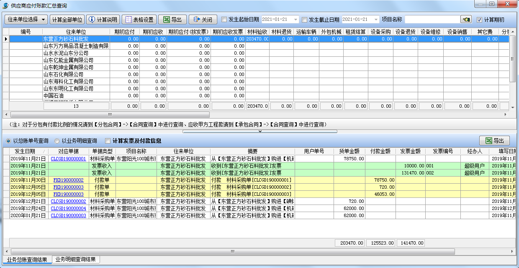
Task: Click the system icon in the title bar
Action: point(4,4)
